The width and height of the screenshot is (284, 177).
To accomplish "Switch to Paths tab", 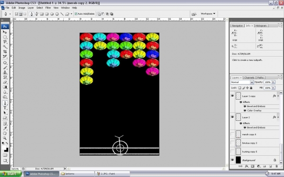I will tap(260, 78).
